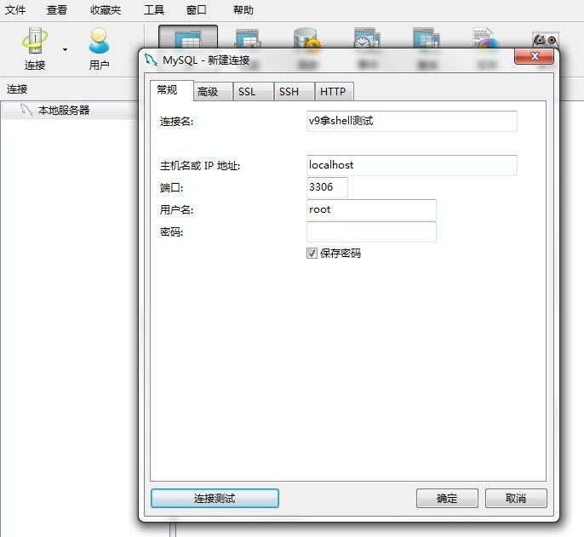The width and height of the screenshot is (584, 537).
Task: Open the 帮助 menu
Action: click(x=243, y=9)
